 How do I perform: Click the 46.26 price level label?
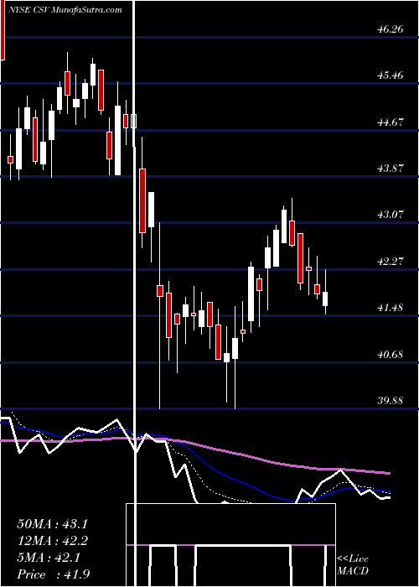[391, 29]
